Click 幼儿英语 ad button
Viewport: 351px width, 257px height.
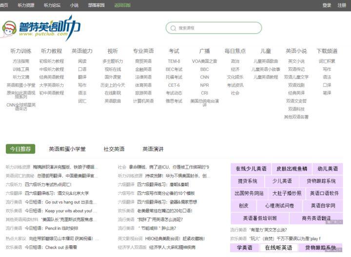[328, 169]
